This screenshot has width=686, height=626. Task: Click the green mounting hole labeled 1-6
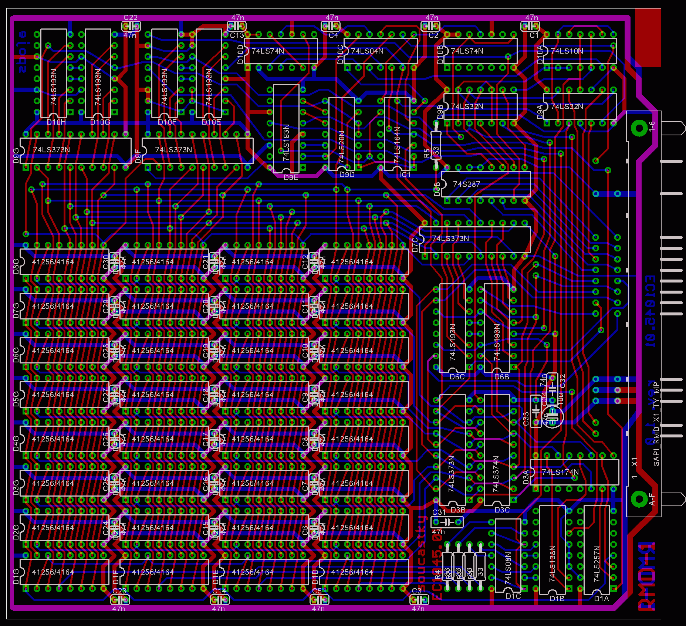click(x=639, y=128)
